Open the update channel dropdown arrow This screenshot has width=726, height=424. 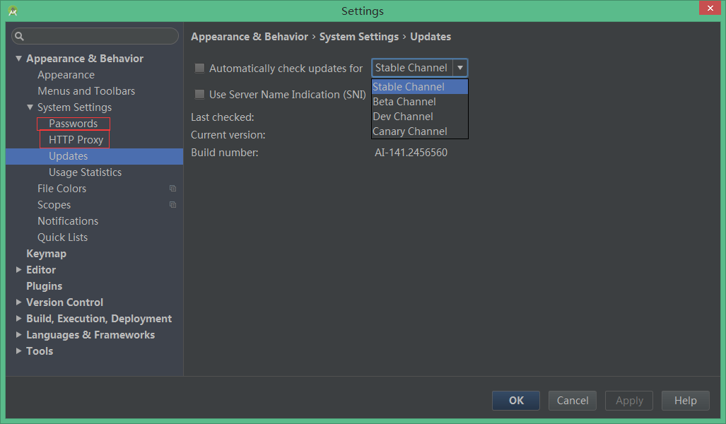460,68
